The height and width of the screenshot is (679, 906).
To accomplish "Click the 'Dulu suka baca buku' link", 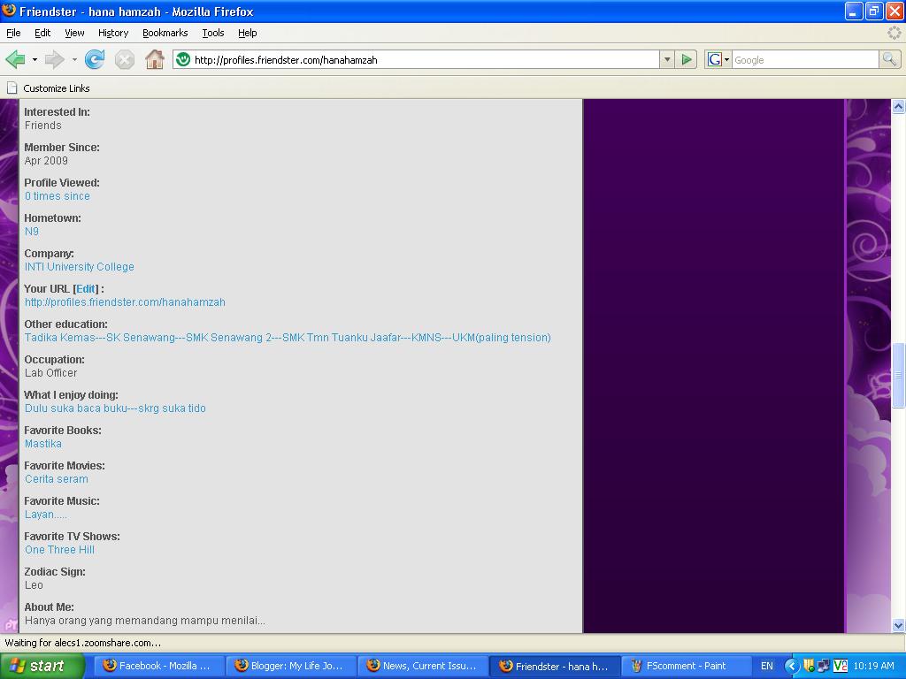I will pos(115,408).
